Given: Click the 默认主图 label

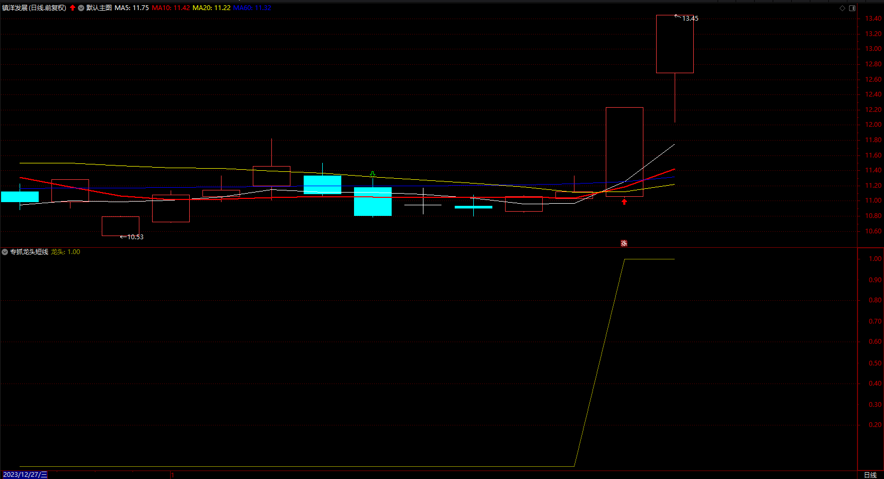Looking at the screenshot, I should click(99, 8).
